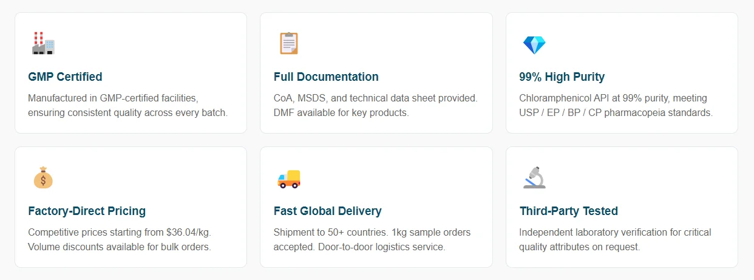The image size is (754, 280).
Task: Open the Factory-Direct Pricing heading
Action: (x=87, y=211)
